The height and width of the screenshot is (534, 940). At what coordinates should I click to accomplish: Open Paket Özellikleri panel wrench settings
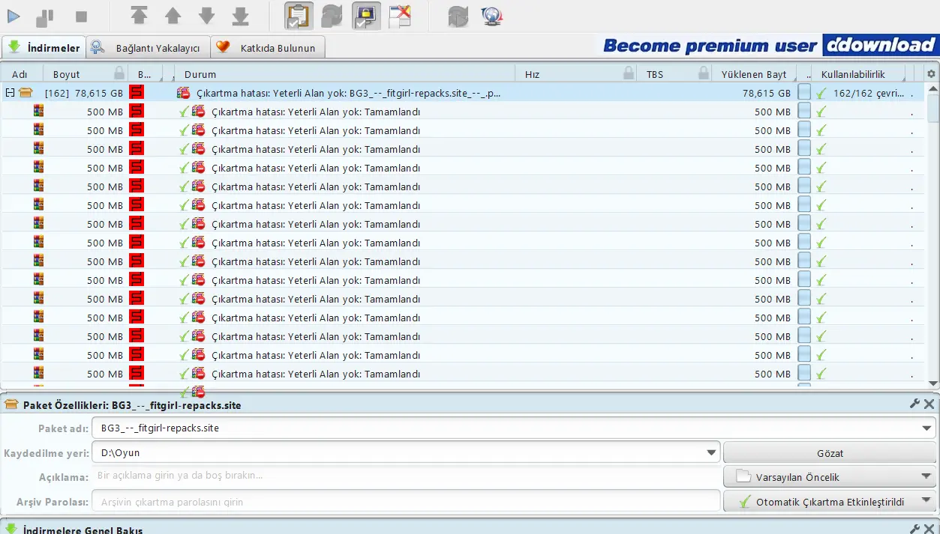click(x=914, y=404)
